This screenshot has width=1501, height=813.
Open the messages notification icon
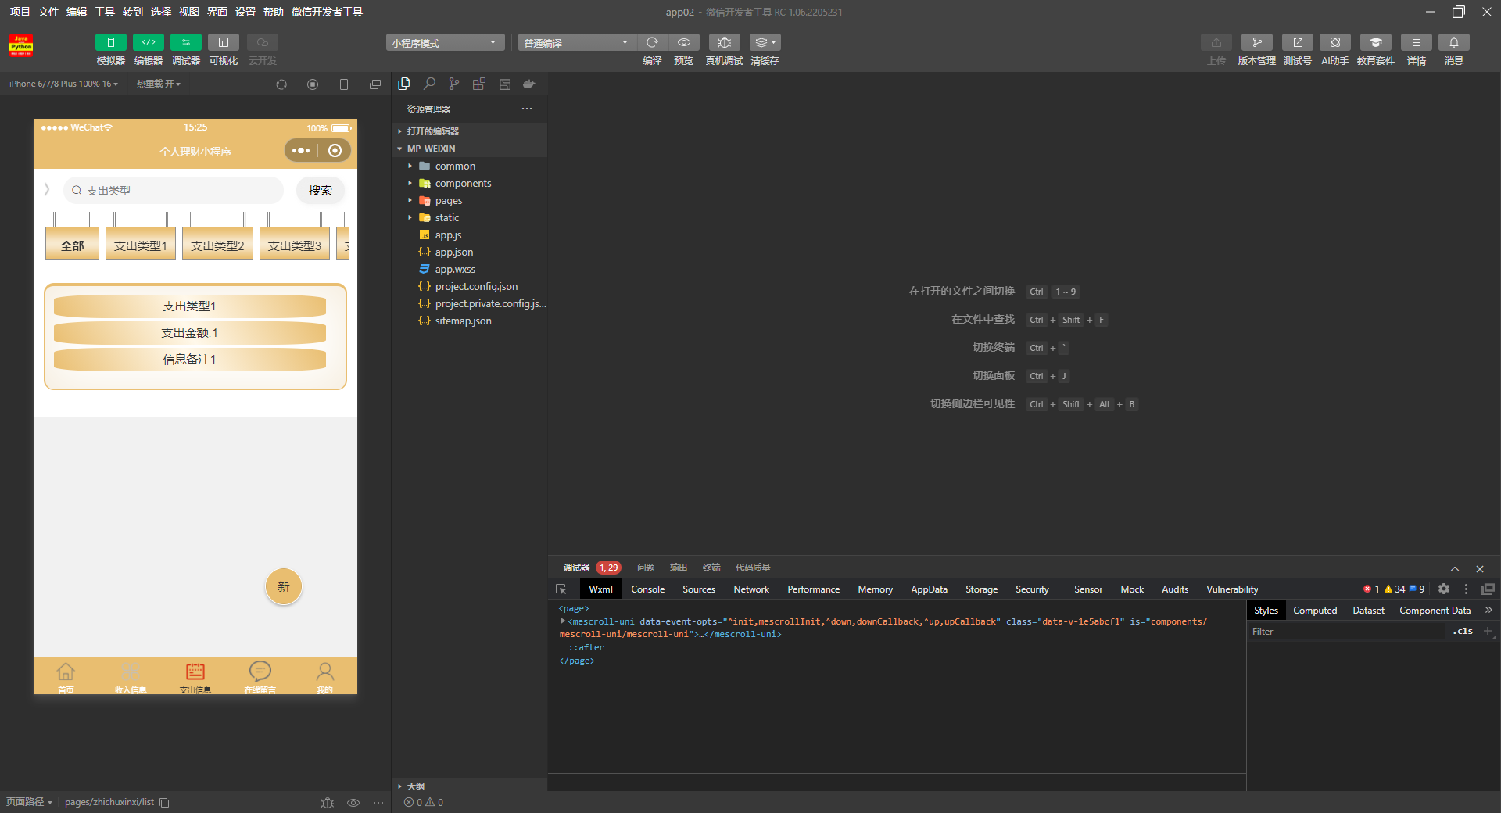(1453, 42)
